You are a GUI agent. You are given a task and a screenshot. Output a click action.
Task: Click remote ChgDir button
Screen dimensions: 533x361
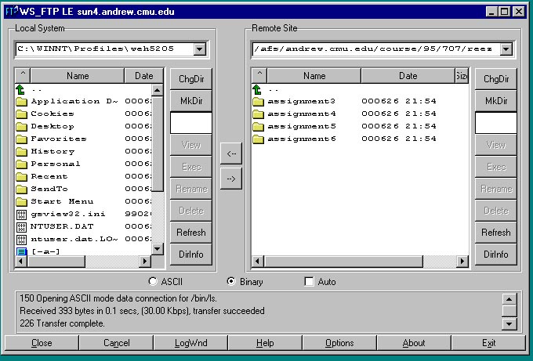496,79
